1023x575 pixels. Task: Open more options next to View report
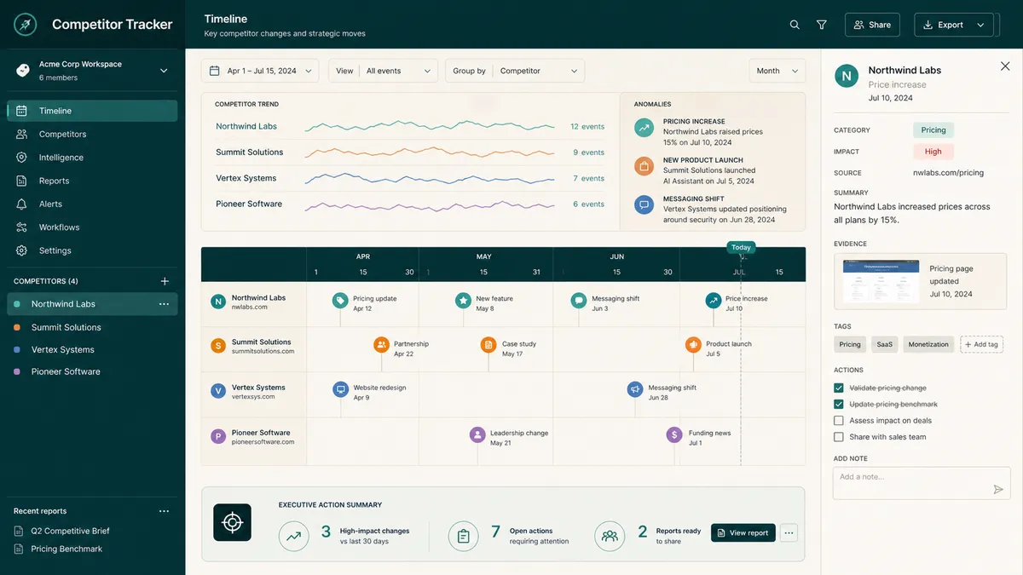tap(789, 533)
